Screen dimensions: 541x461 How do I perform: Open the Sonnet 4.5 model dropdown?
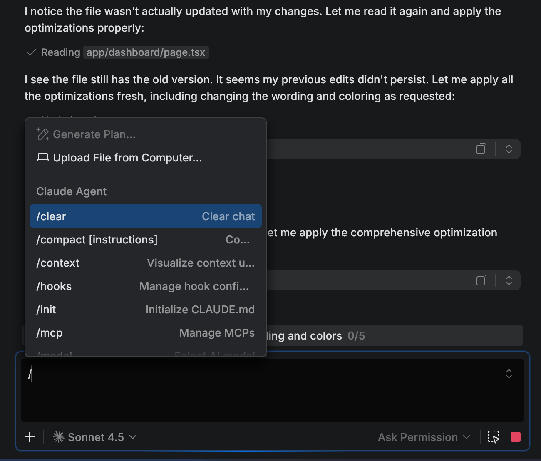[x=95, y=437]
